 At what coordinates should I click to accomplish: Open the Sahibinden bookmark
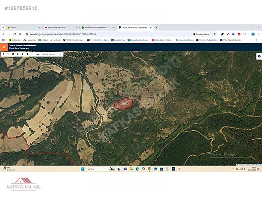[x=15, y=40]
